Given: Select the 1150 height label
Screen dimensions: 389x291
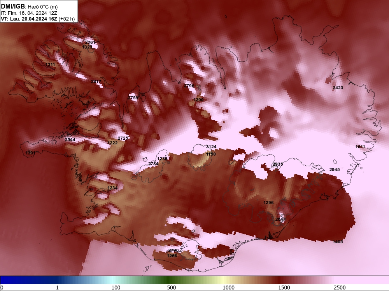Looking at the screenshot, I should click(x=211, y=154).
